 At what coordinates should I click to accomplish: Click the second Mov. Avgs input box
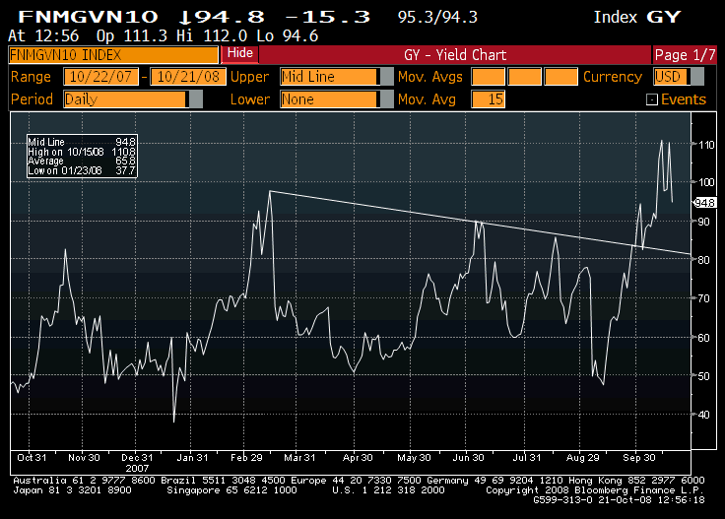(x=524, y=77)
